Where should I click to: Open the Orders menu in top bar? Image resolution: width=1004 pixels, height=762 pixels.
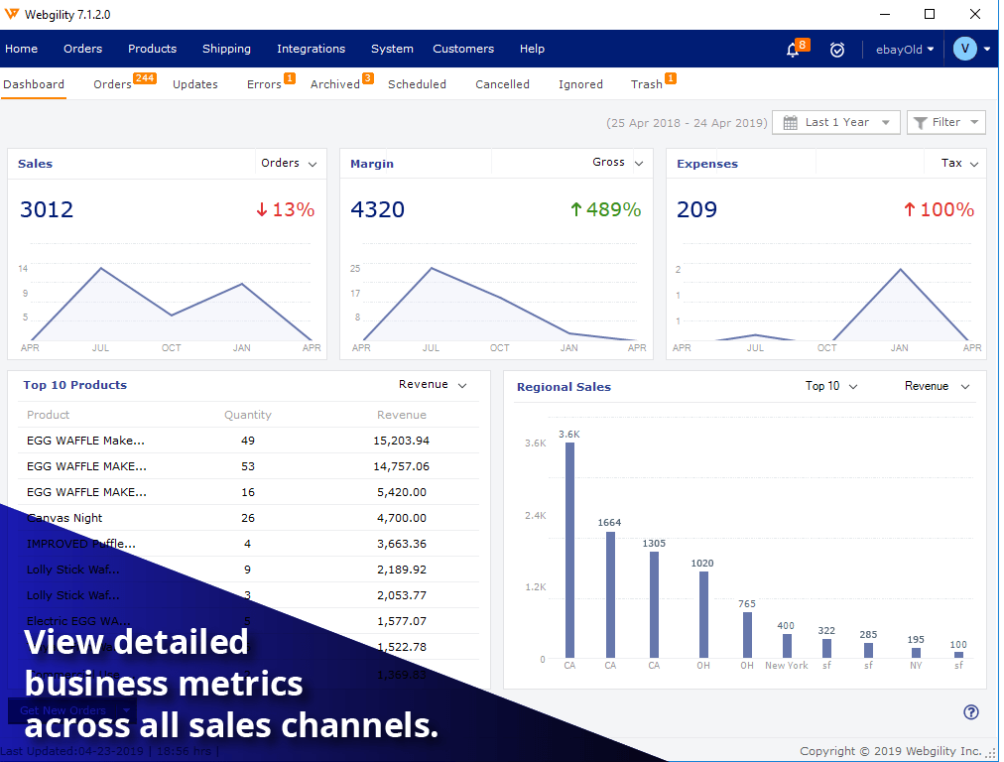point(82,49)
